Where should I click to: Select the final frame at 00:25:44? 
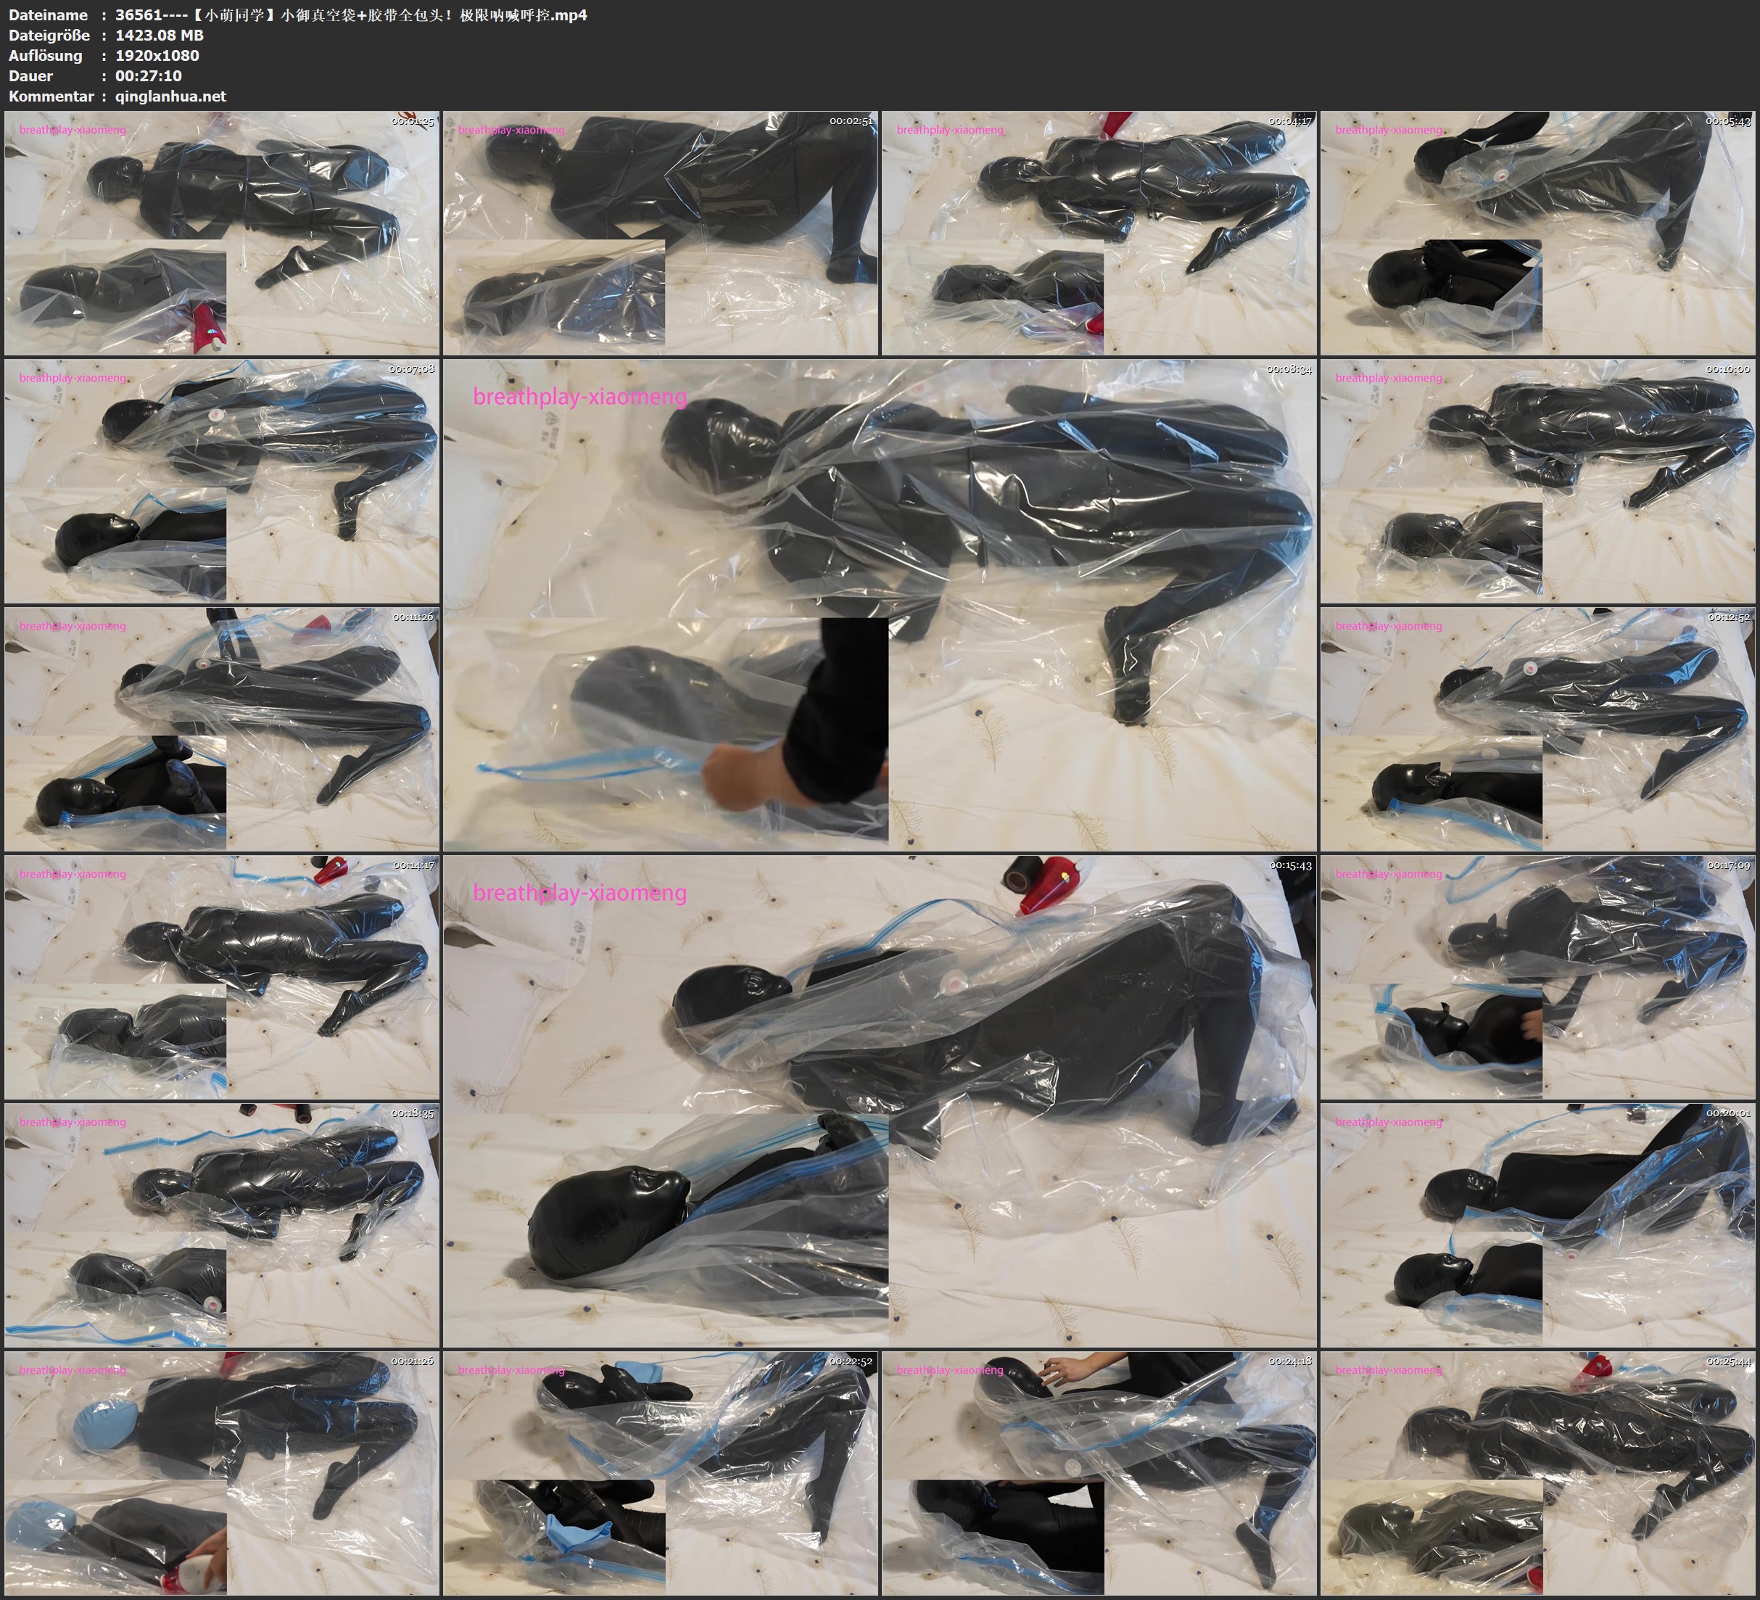(1538, 1472)
